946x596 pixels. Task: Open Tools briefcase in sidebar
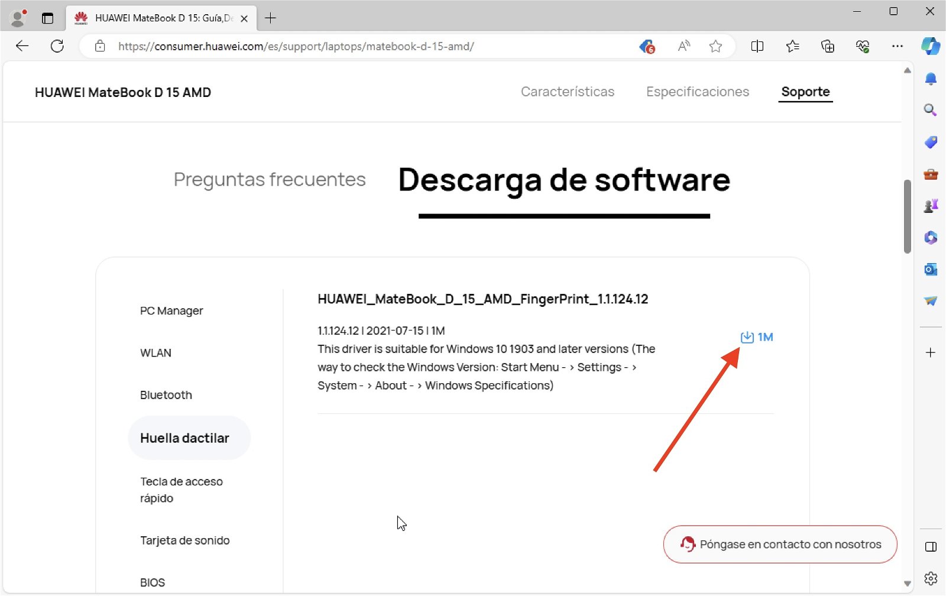(931, 174)
